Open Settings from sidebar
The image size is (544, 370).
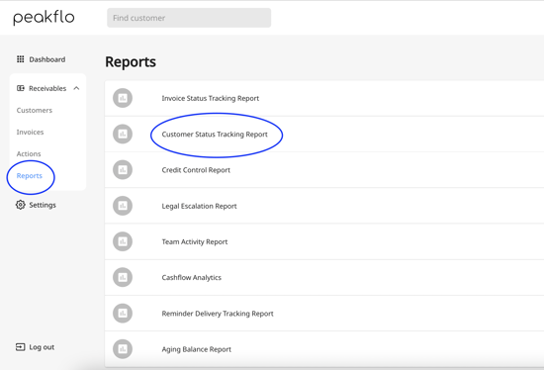click(43, 205)
